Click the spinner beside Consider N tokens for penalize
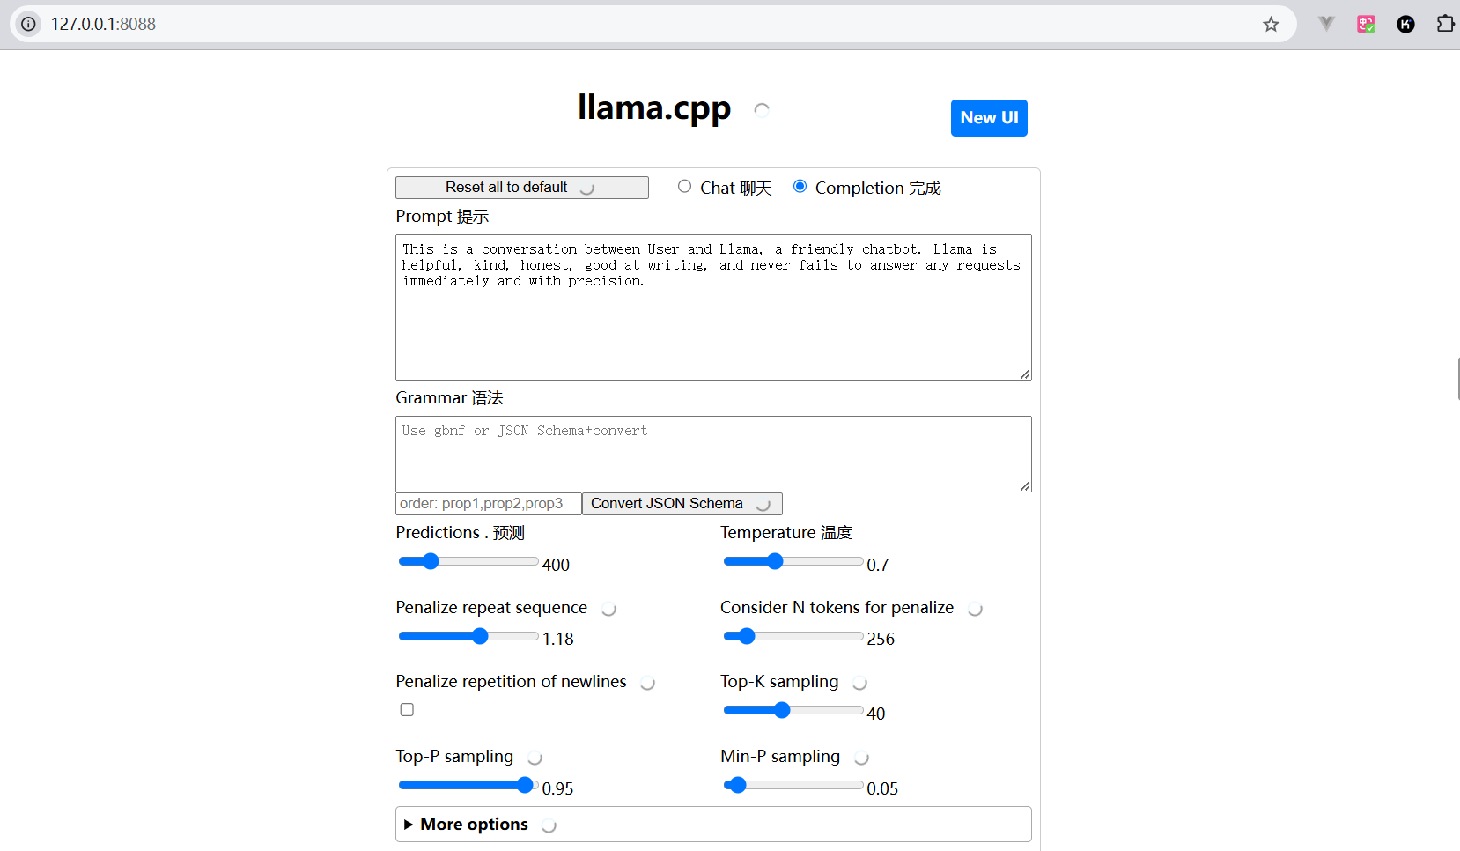The height and width of the screenshot is (851, 1460). (975, 609)
